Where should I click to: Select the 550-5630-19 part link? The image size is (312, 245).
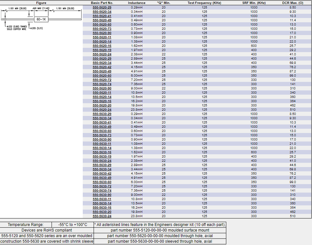point(102,156)
